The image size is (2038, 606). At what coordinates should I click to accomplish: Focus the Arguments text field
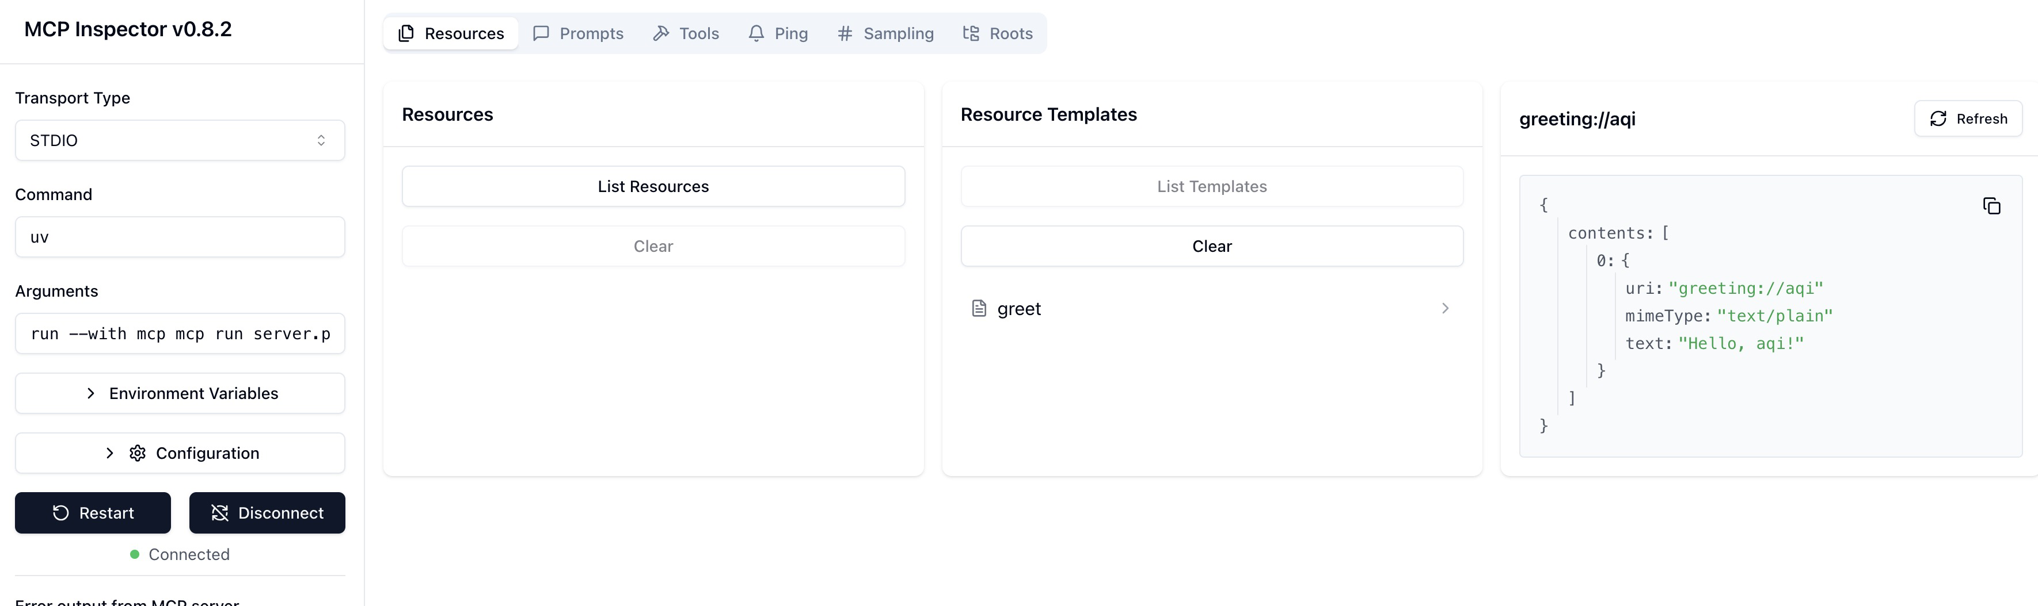tap(180, 333)
